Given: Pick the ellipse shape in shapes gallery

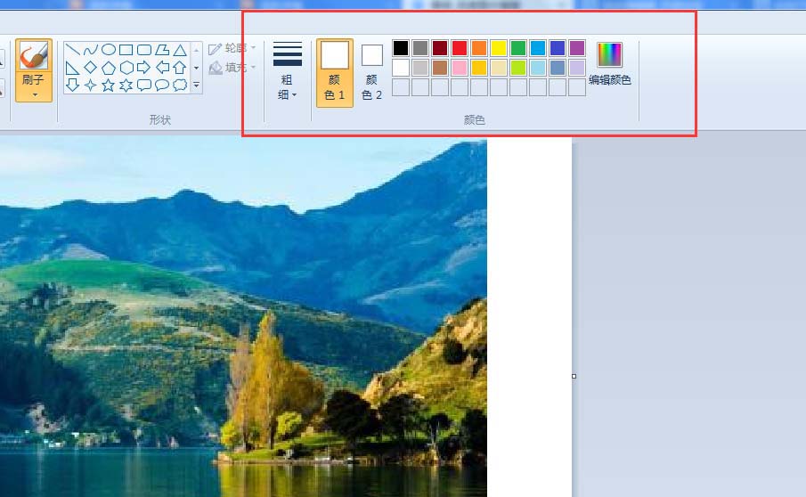Looking at the screenshot, I should click(x=109, y=50).
